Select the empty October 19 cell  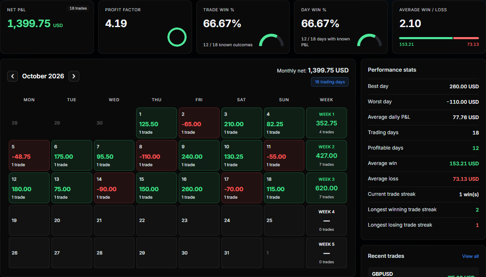[29, 220]
